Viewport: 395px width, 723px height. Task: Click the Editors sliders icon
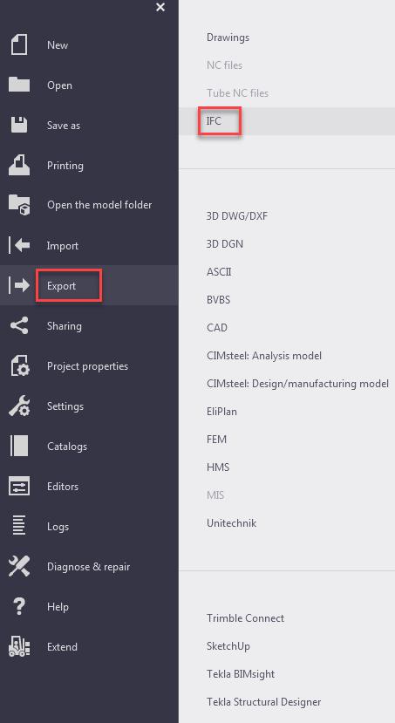pyautogui.click(x=19, y=486)
